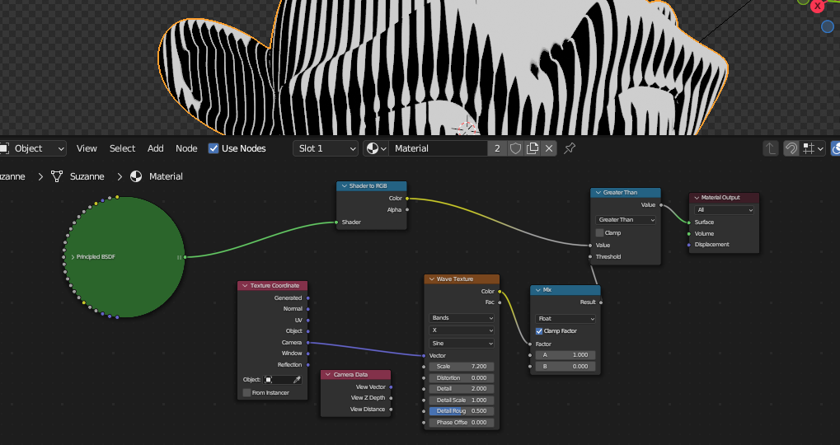
Task: Click the Threshold input socket on Greater Than
Action: 590,256
